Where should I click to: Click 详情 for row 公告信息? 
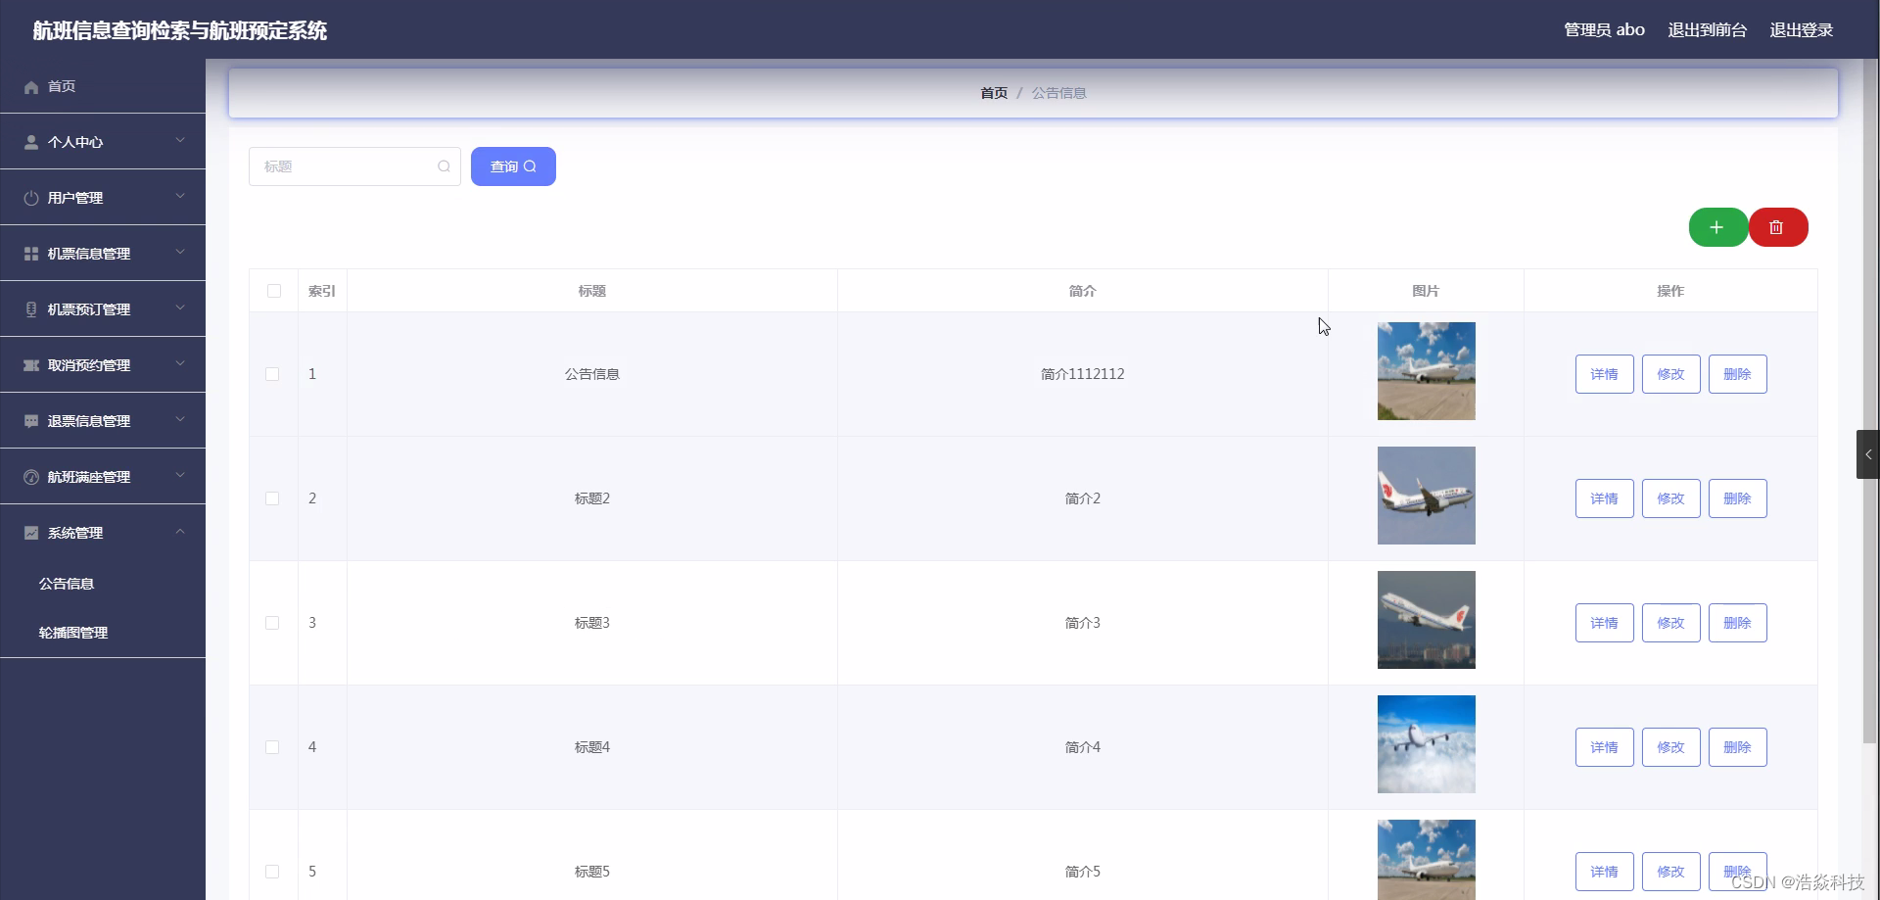pyautogui.click(x=1604, y=374)
